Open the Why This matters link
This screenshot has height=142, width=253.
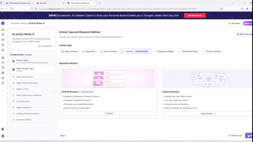click(x=244, y=34)
